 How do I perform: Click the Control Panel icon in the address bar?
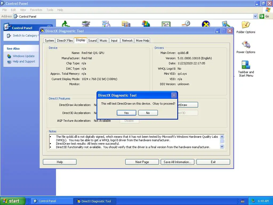click(x=16, y=16)
